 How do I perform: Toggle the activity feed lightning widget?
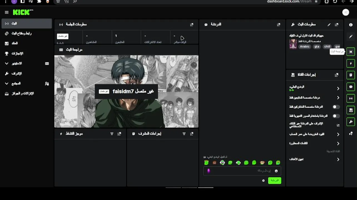click(351, 63)
